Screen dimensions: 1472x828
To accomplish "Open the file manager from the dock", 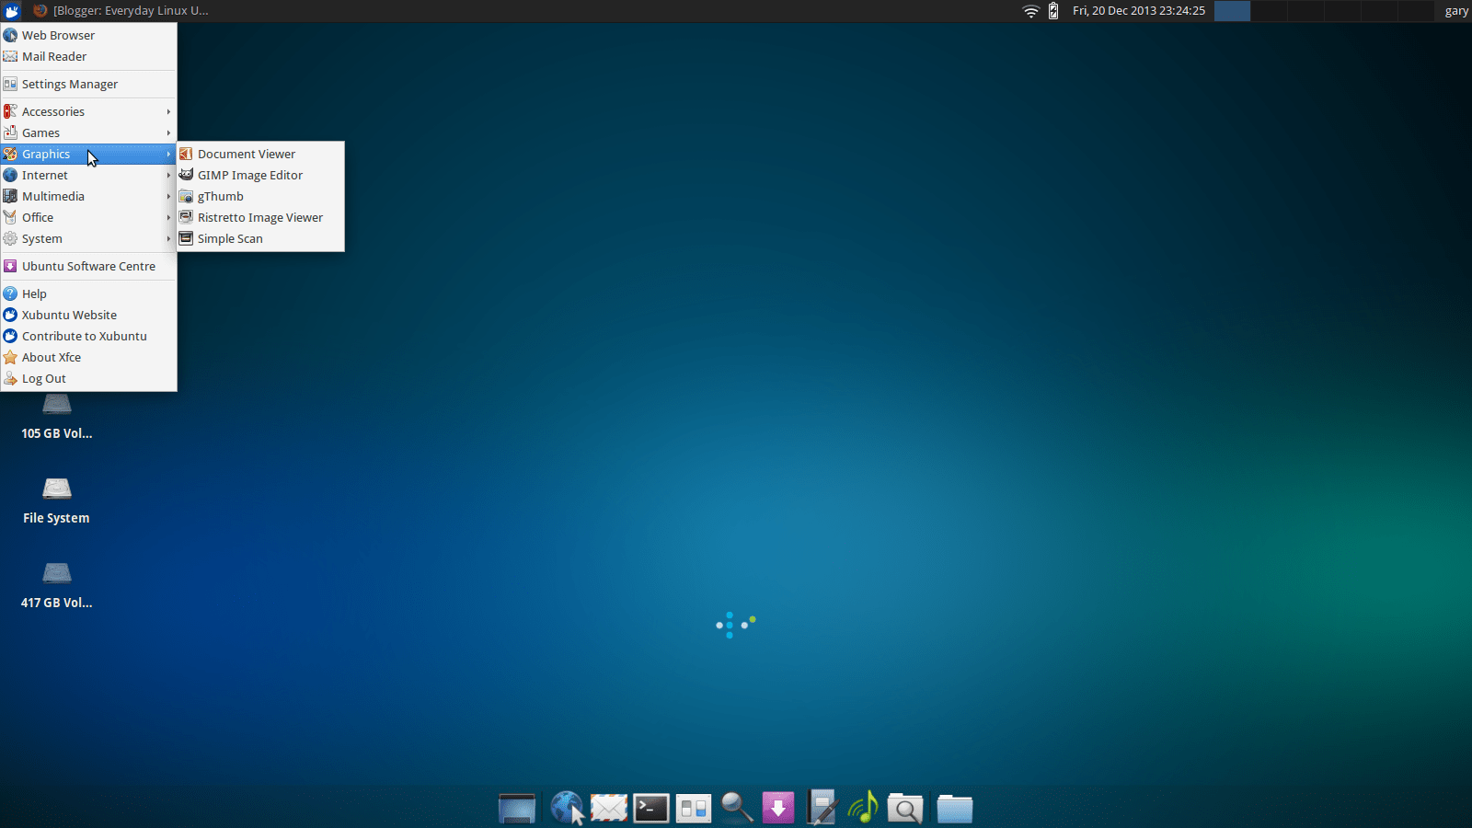I will point(955,808).
